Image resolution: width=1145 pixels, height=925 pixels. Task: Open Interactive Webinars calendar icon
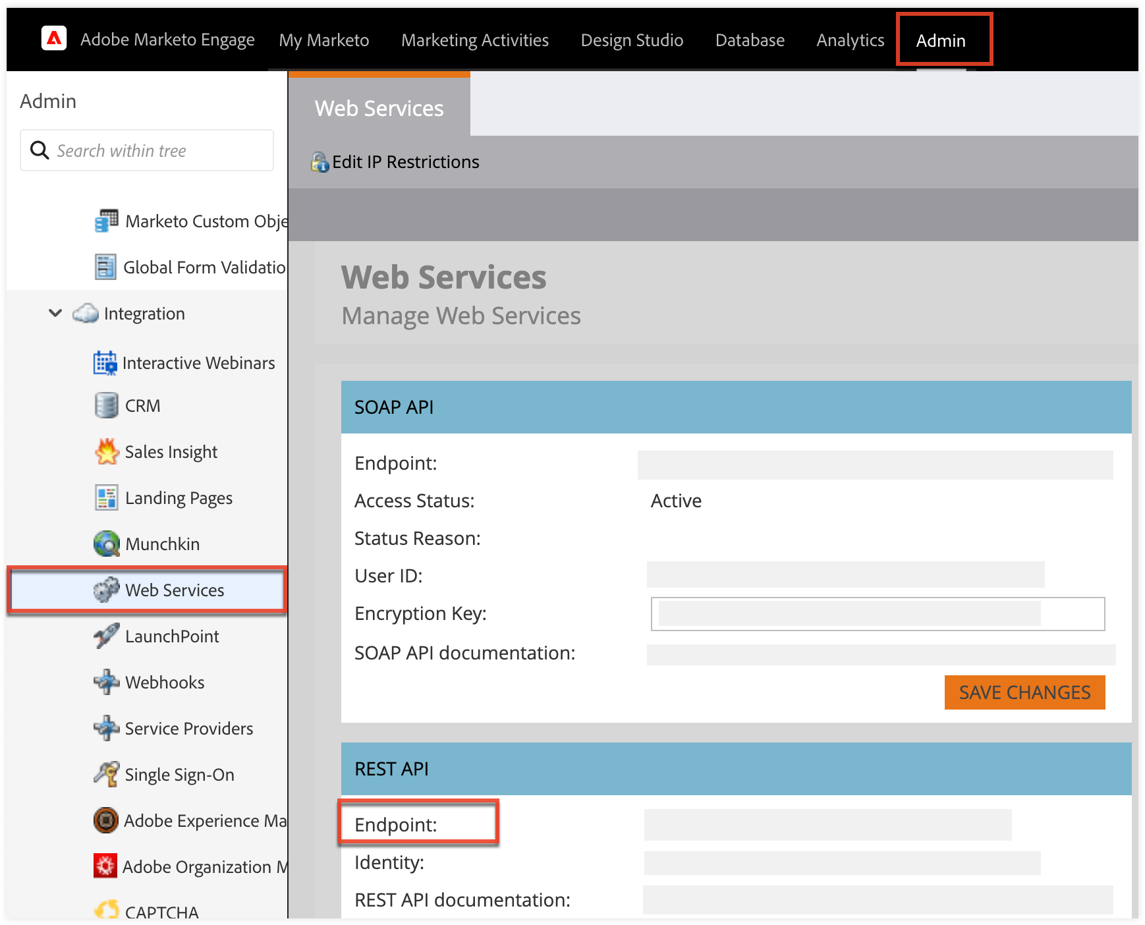105,362
